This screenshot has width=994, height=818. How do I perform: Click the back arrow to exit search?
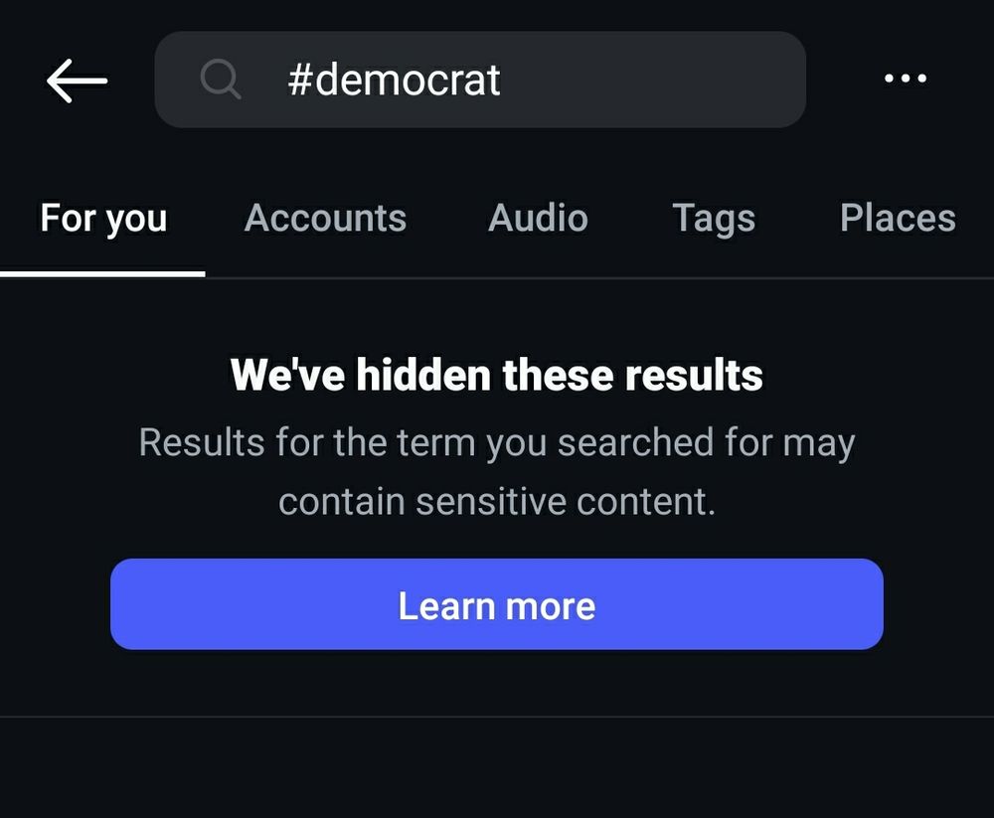(x=76, y=80)
